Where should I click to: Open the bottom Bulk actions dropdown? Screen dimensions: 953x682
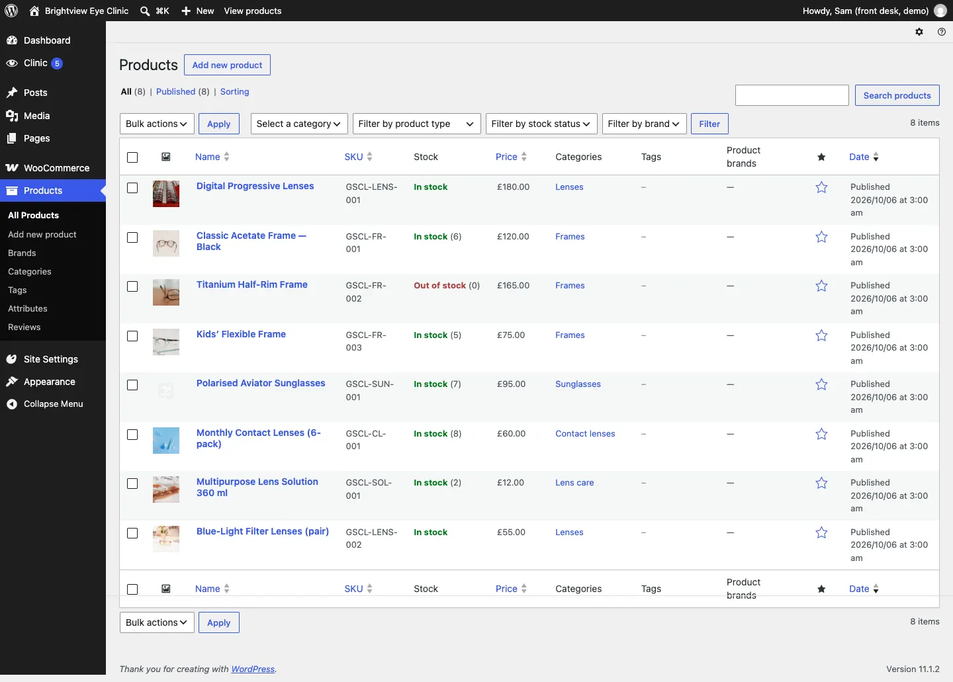pyautogui.click(x=157, y=622)
